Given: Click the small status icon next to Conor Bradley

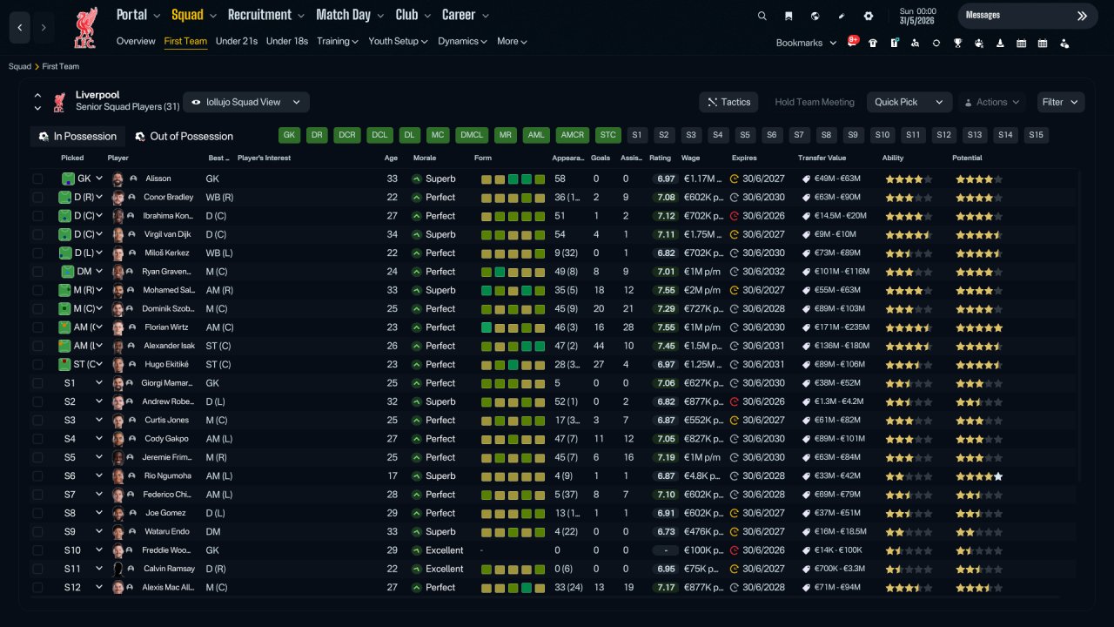Looking at the screenshot, I should [133, 198].
